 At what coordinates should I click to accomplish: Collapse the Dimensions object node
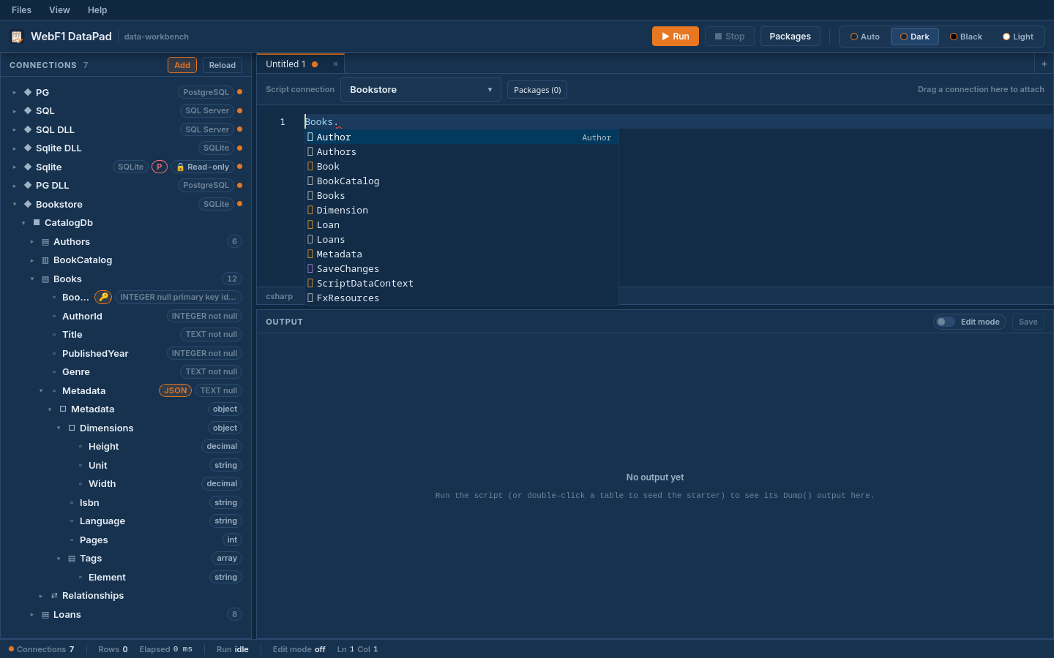[58, 428]
